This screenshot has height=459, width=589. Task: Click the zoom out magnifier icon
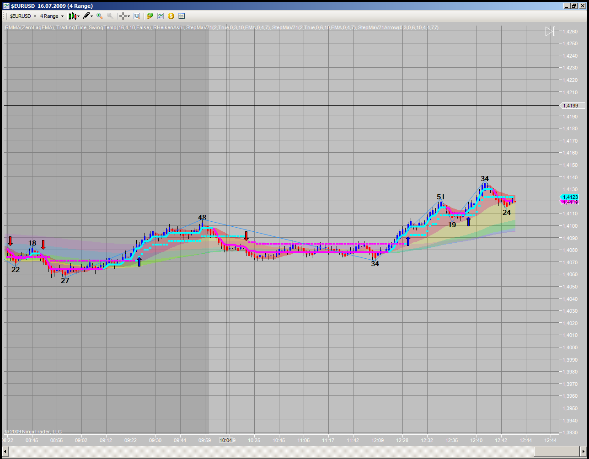click(110, 16)
